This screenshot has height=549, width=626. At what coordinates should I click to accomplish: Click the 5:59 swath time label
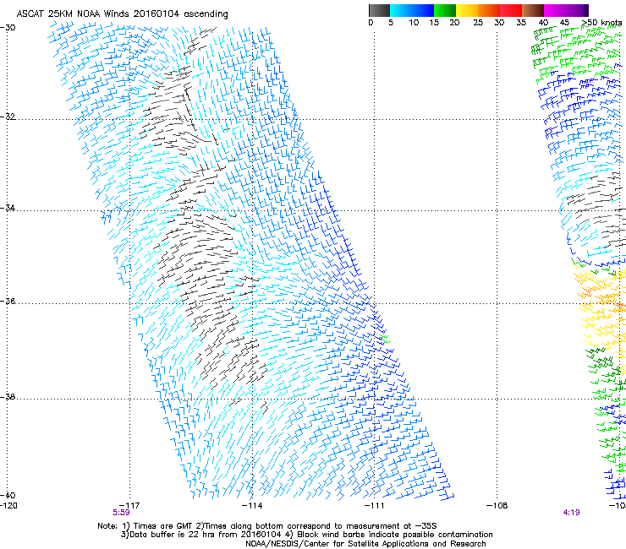coord(121,513)
